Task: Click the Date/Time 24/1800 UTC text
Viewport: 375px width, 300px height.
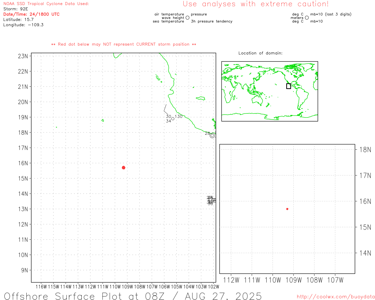Action: coord(31,14)
